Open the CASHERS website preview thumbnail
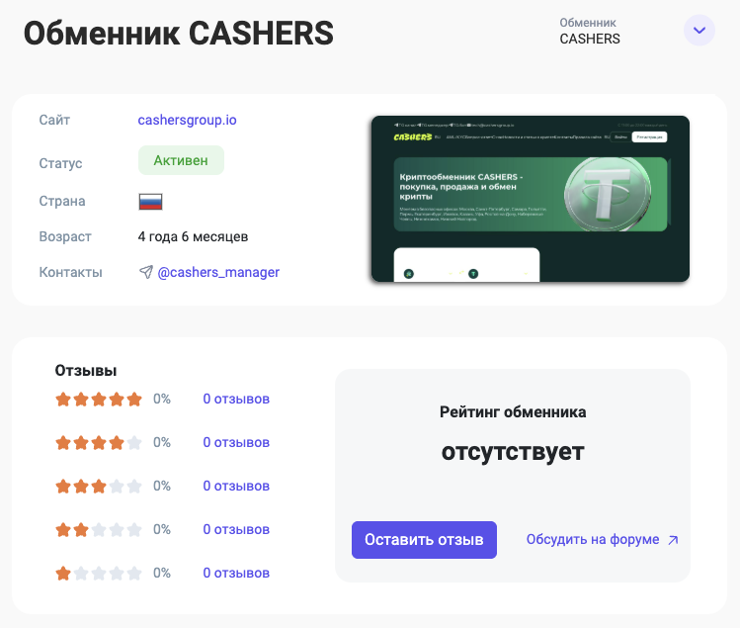The height and width of the screenshot is (628, 740). (530, 199)
